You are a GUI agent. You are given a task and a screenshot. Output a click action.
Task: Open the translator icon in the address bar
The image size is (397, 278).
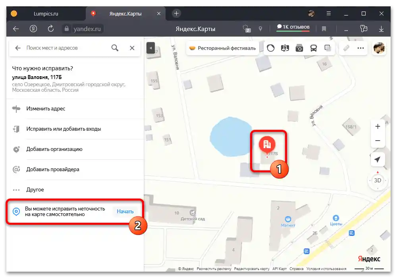[x=247, y=29]
